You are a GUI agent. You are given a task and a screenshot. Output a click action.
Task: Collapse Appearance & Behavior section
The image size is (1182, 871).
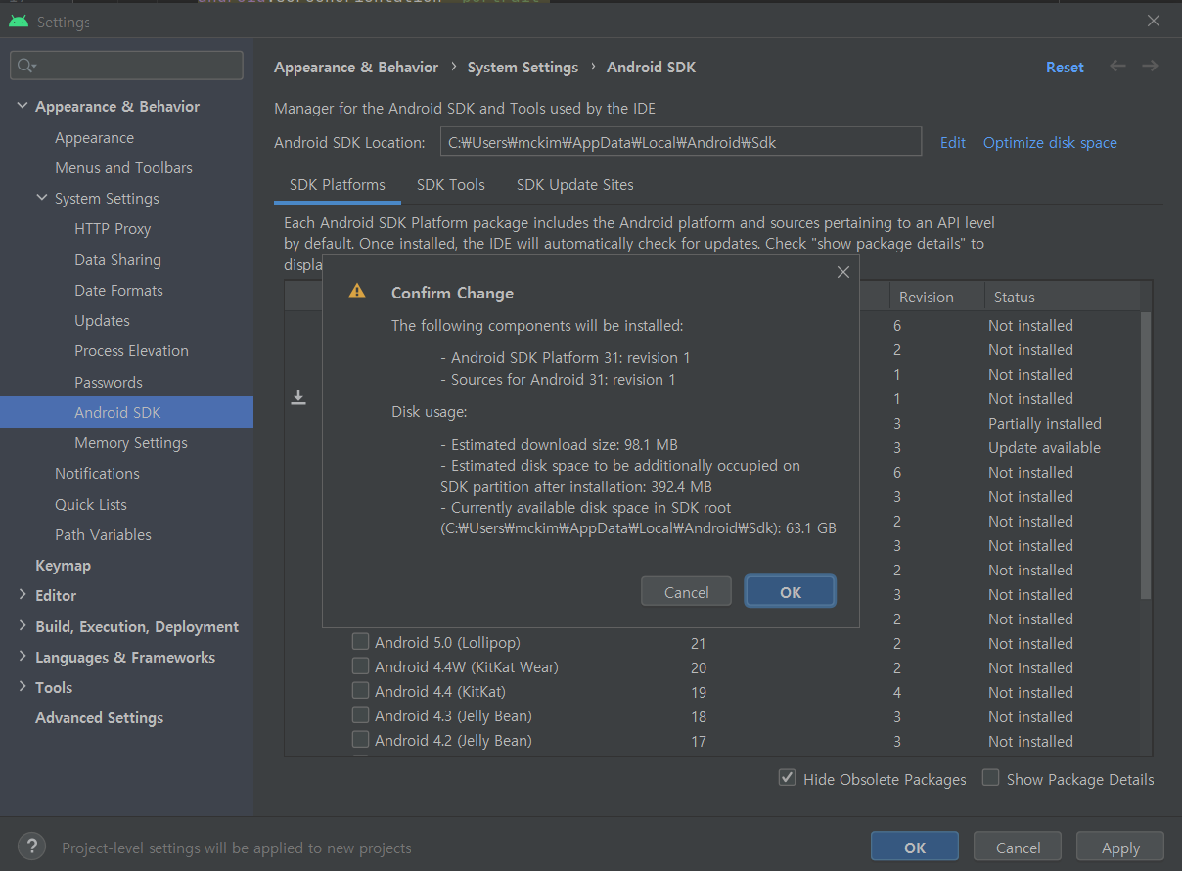23,106
